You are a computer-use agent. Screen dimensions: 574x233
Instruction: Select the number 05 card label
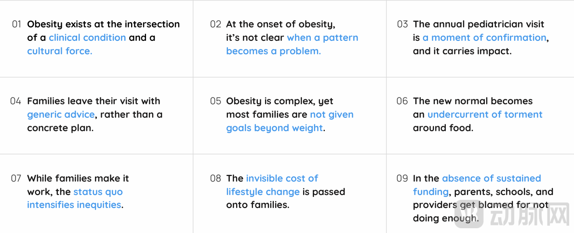[x=215, y=101]
